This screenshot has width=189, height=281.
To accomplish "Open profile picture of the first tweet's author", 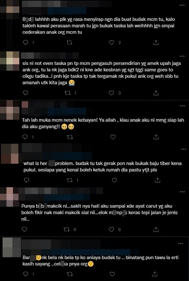I will [10, 9].
